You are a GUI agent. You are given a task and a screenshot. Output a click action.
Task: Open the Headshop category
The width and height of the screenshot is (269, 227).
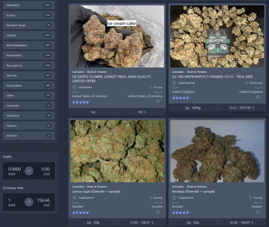tap(28, 115)
